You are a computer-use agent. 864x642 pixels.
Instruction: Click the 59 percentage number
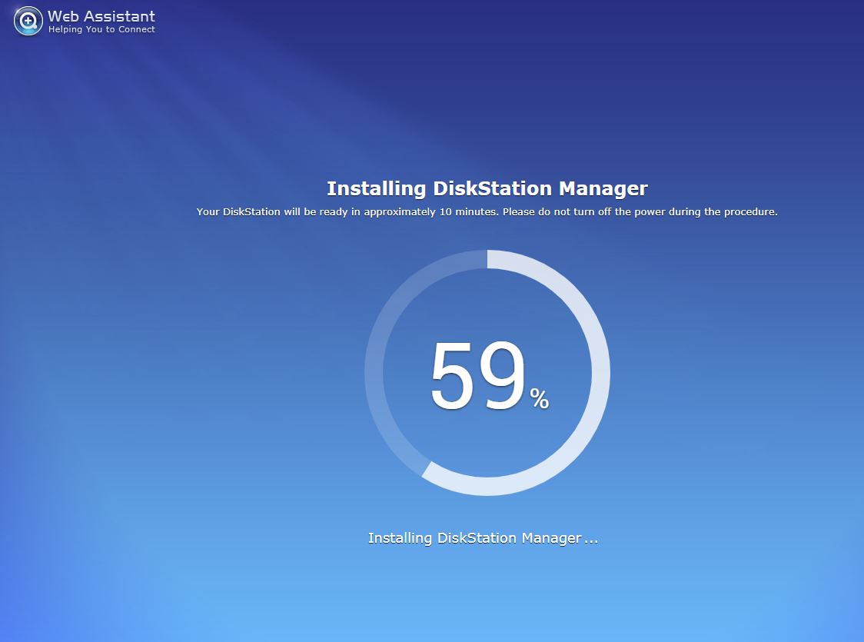[477, 375]
